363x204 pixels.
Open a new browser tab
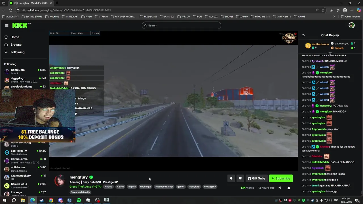(57, 3)
